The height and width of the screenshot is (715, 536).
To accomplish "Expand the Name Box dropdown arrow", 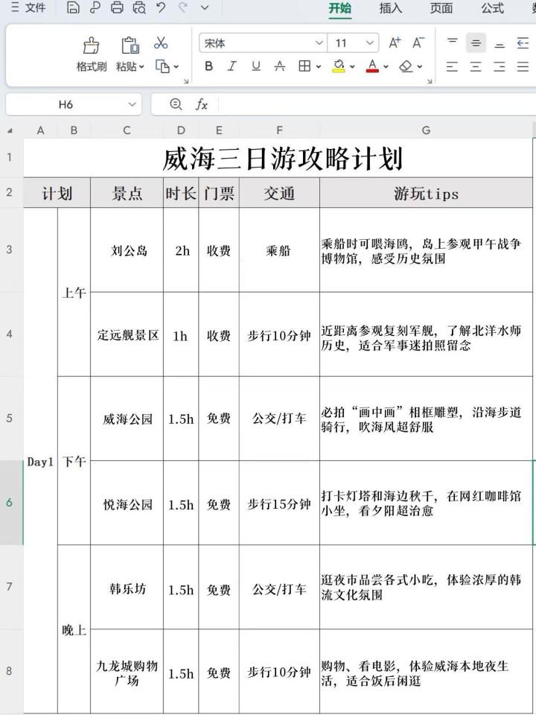I will coord(132,105).
